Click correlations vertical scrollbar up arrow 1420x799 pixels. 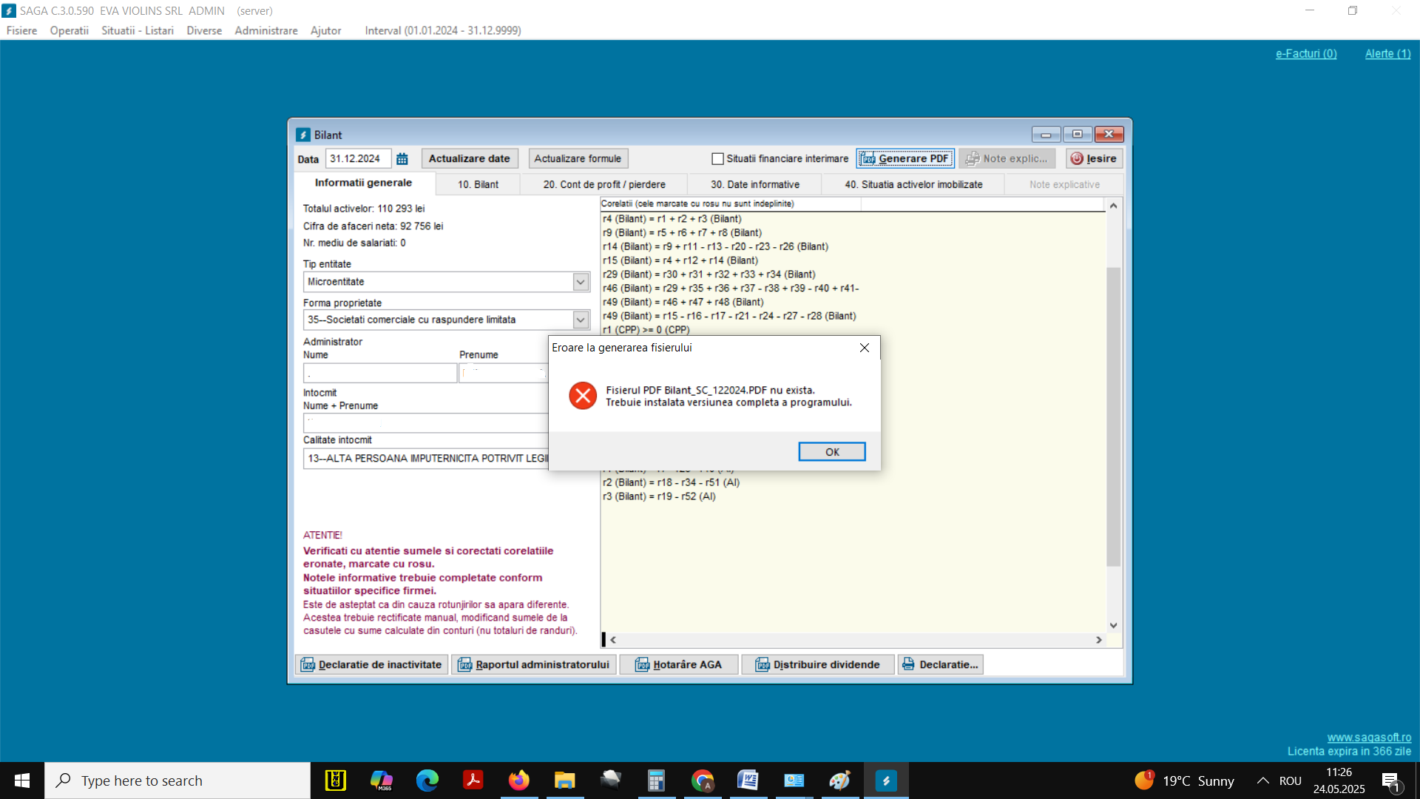click(1113, 206)
